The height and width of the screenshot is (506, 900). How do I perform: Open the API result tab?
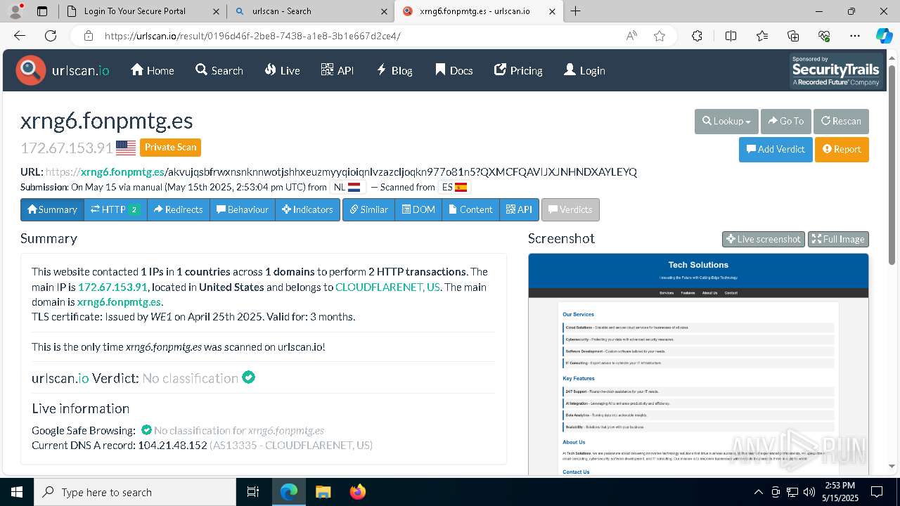pos(519,209)
